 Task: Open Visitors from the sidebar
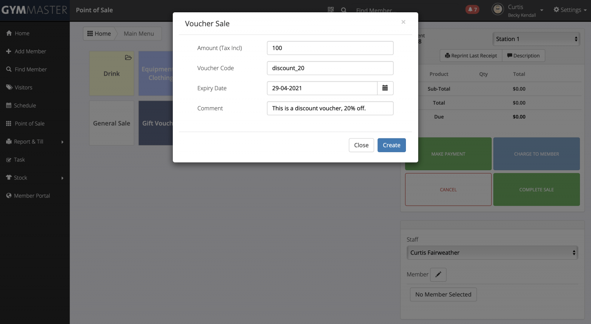click(x=23, y=87)
